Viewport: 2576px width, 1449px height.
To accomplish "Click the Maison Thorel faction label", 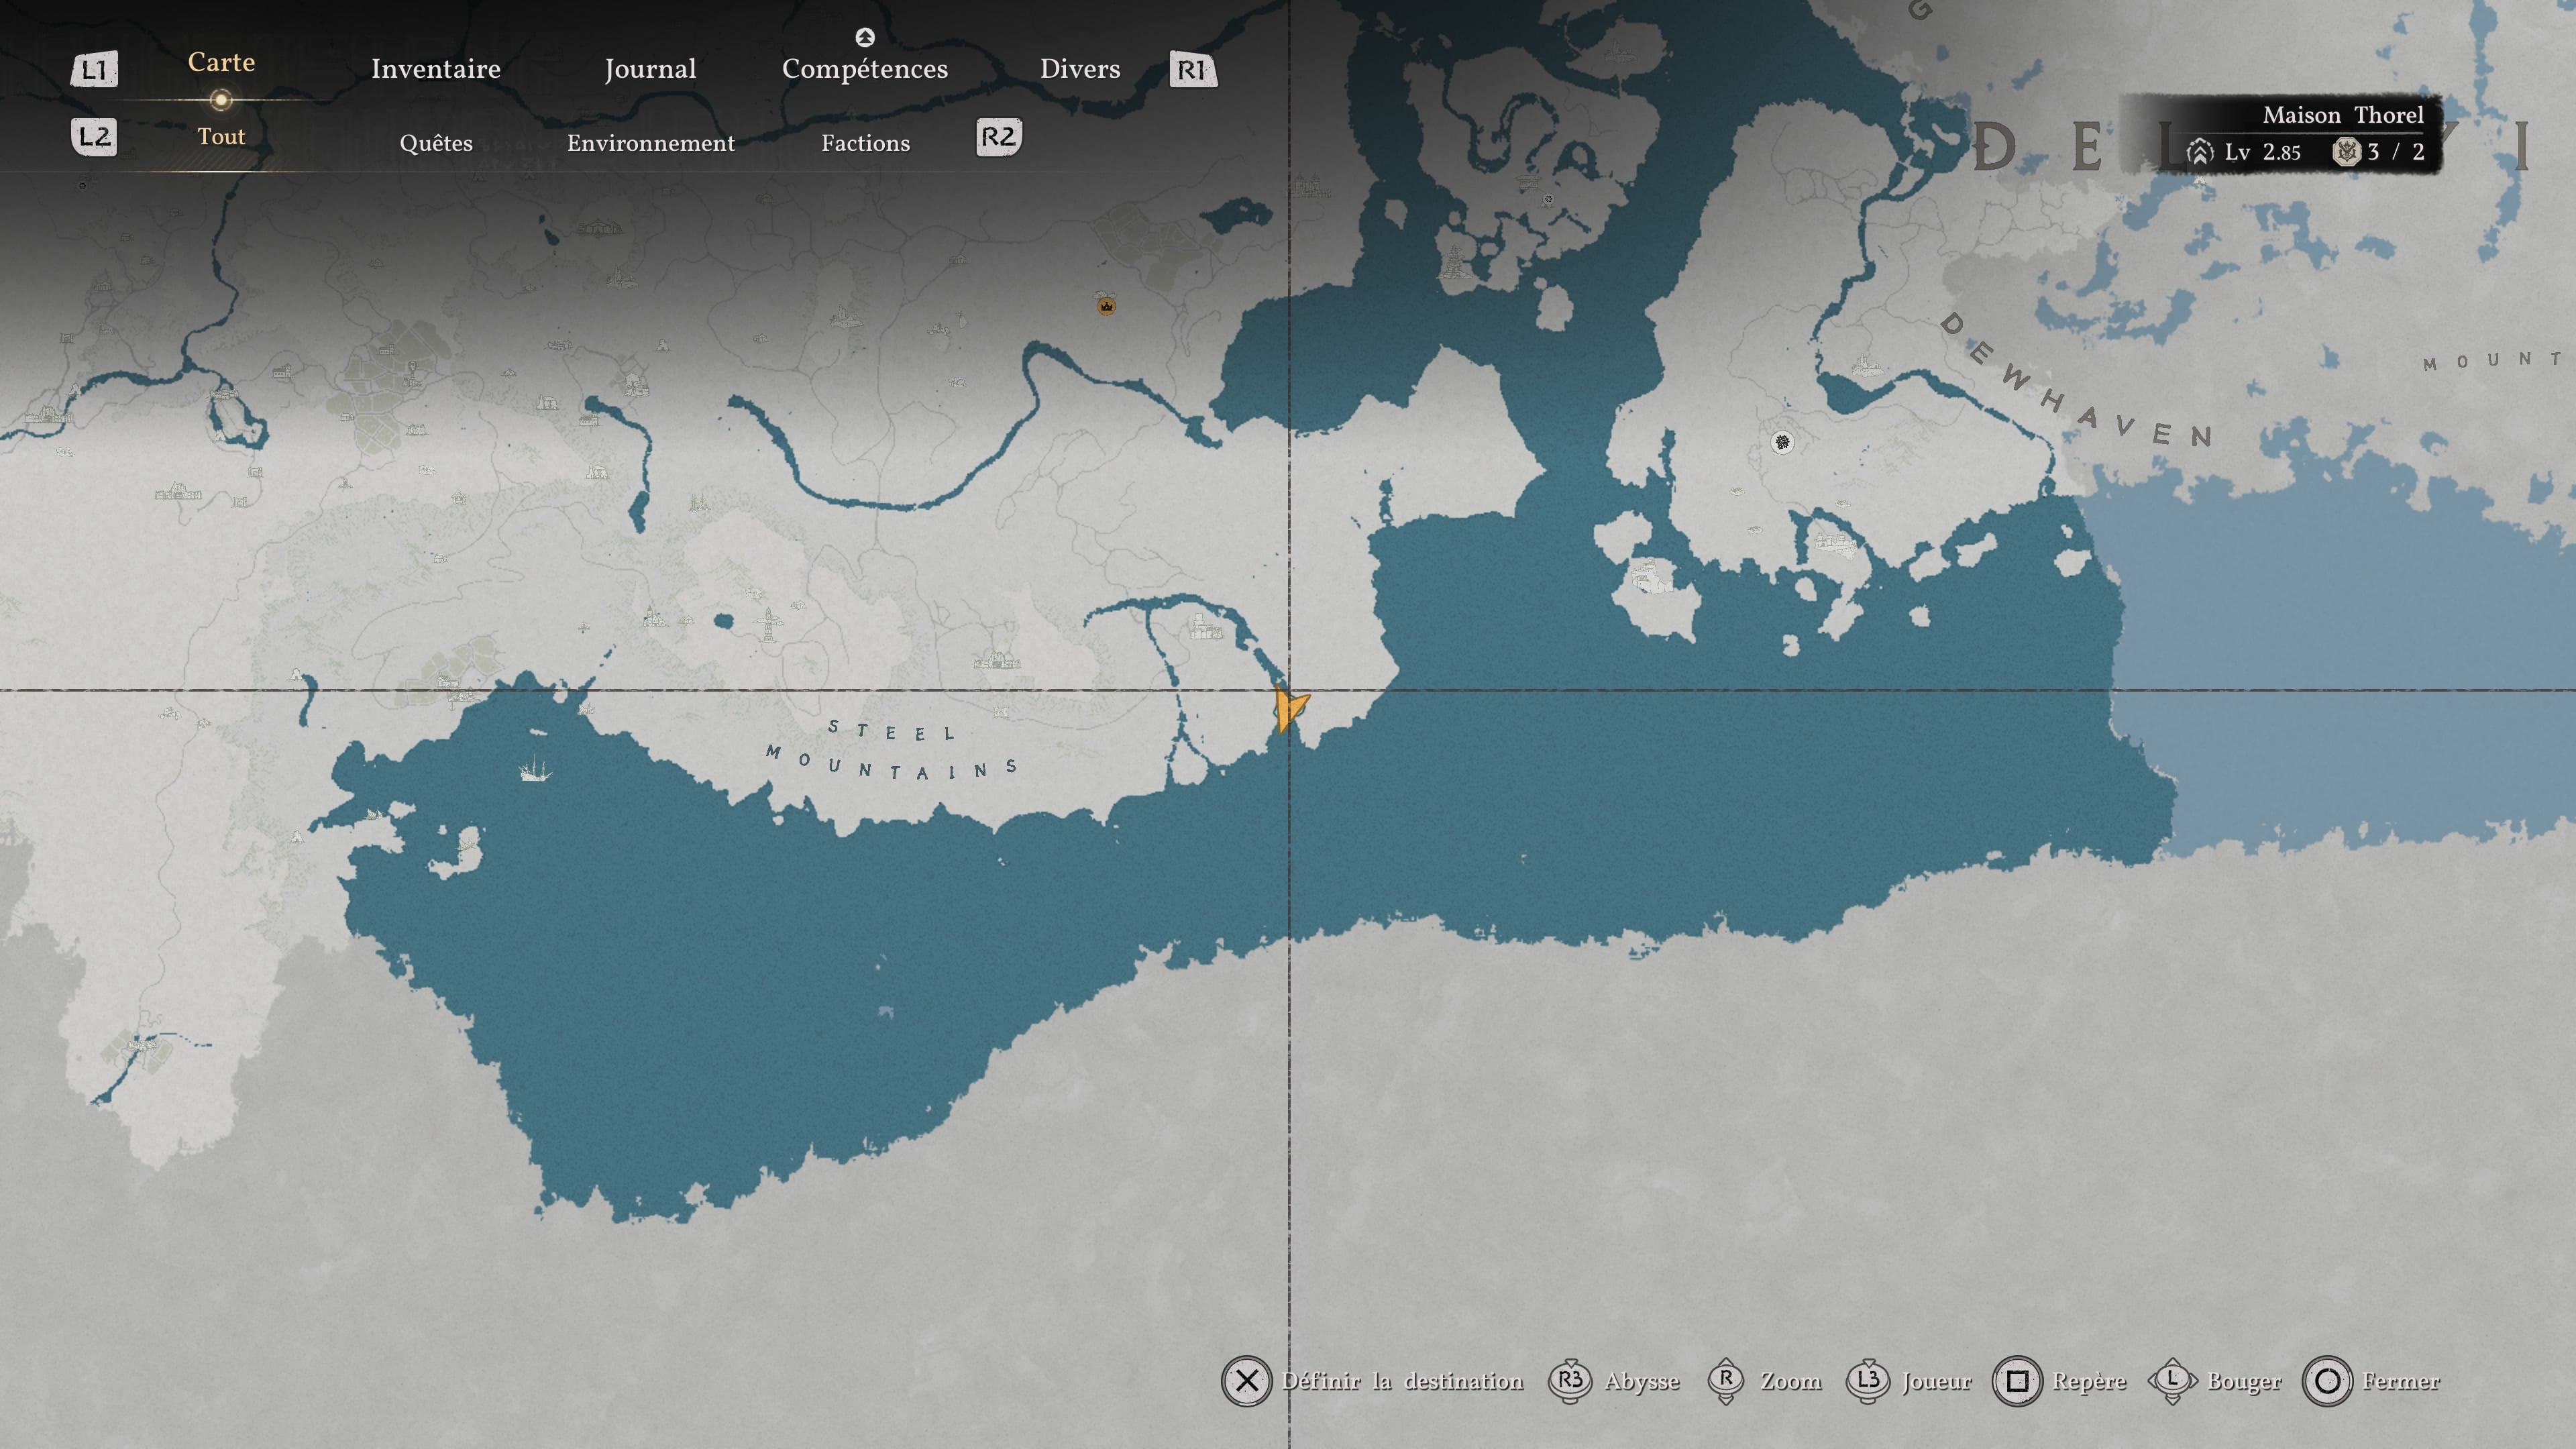I will pyautogui.click(x=2343, y=115).
